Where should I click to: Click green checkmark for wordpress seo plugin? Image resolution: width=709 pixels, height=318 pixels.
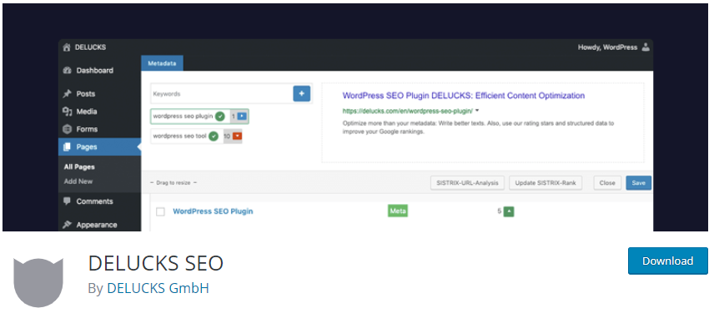pos(219,117)
